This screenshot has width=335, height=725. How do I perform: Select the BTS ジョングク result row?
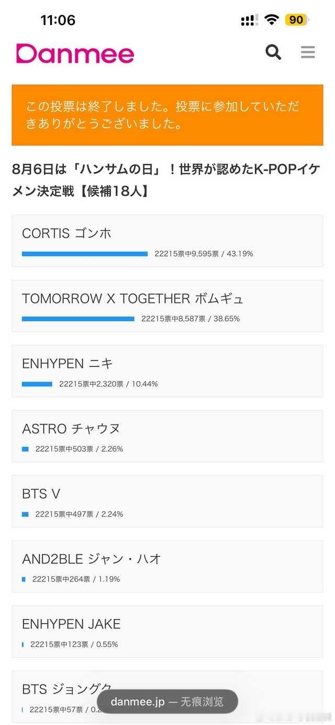pyautogui.click(x=167, y=697)
